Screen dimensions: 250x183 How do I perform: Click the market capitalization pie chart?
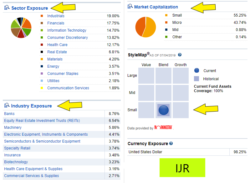(x=145, y=27)
